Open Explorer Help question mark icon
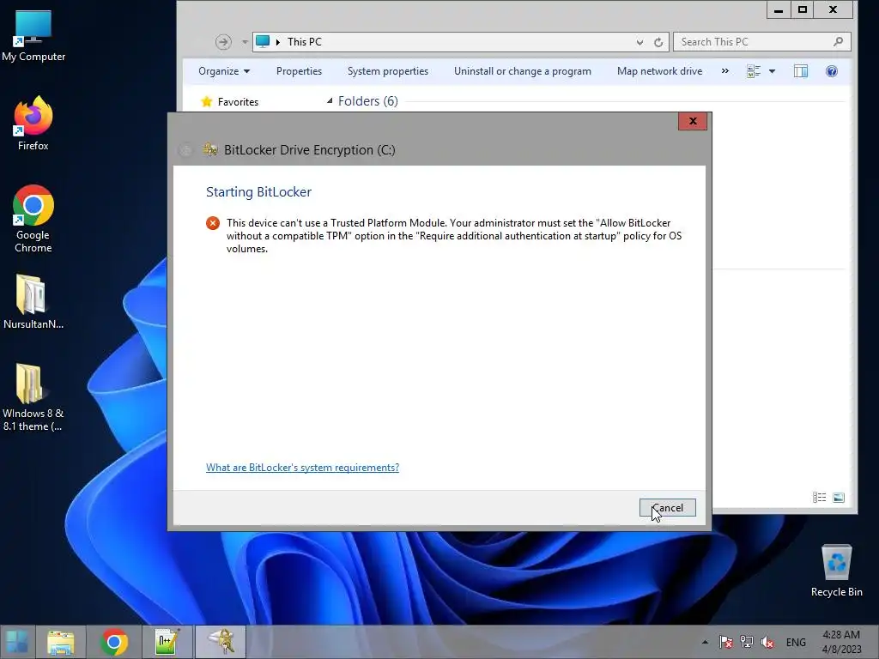The width and height of the screenshot is (879, 659). (x=831, y=71)
